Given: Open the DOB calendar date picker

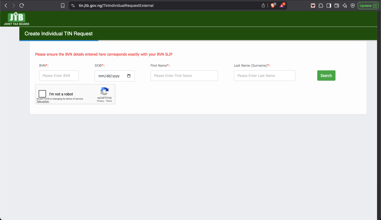Looking at the screenshot, I should click(129, 76).
